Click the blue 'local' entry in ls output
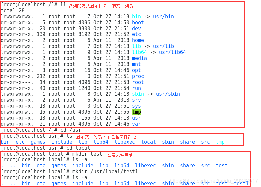The image size is (261, 187). pos(148,142)
